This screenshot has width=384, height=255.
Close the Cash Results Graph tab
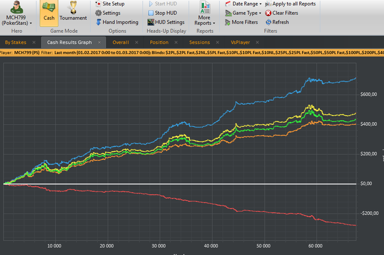click(99, 43)
